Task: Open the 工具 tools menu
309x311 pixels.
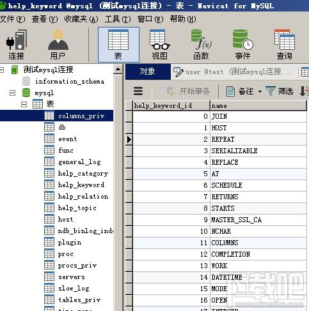Action: click(x=118, y=19)
